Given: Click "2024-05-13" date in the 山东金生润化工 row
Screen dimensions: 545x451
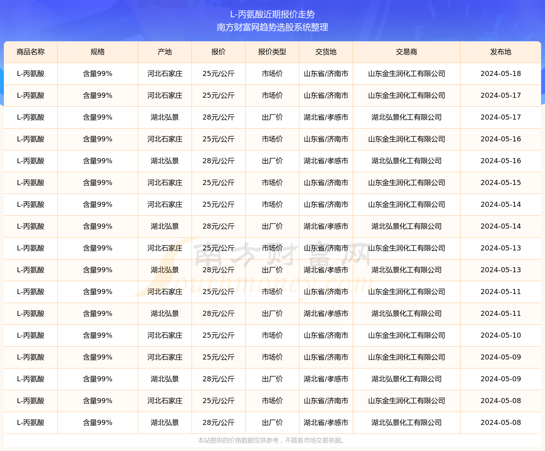Looking at the screenshot, I should coord(501,248).
